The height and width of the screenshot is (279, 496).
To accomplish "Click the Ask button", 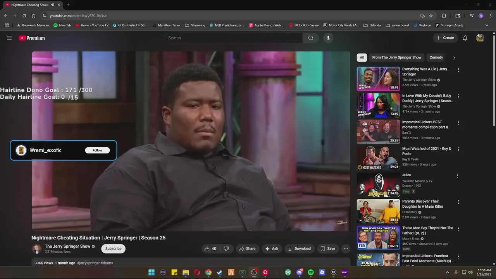I will click(x=271, y=249).
